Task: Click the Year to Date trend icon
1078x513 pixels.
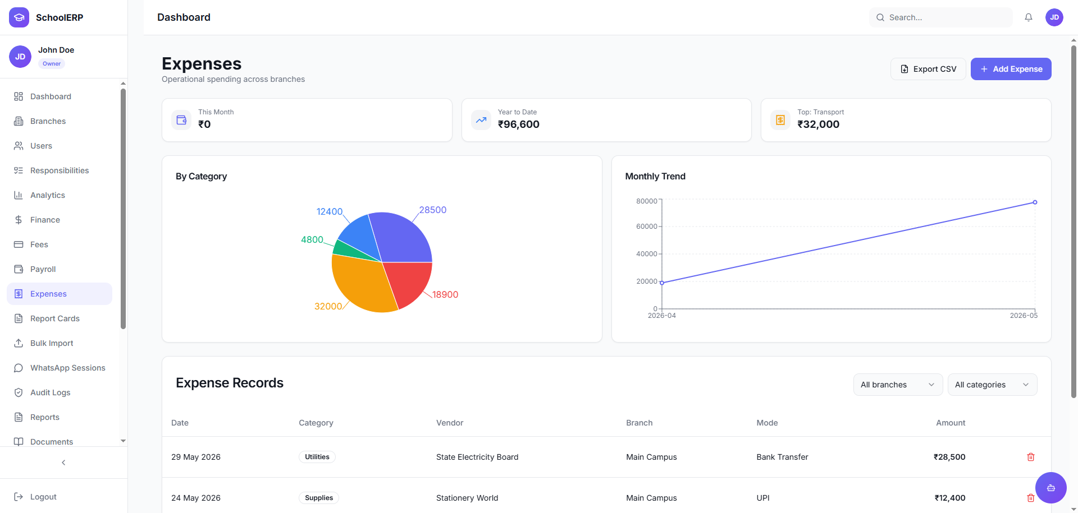Action: tap(481, 120)
